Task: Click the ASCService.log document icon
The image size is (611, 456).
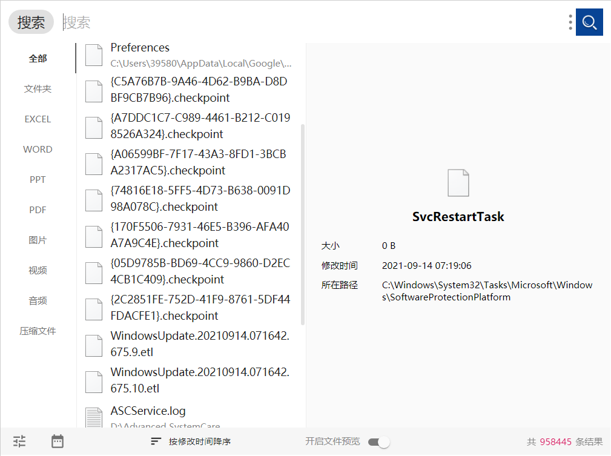Action: (x=94, y=417)
